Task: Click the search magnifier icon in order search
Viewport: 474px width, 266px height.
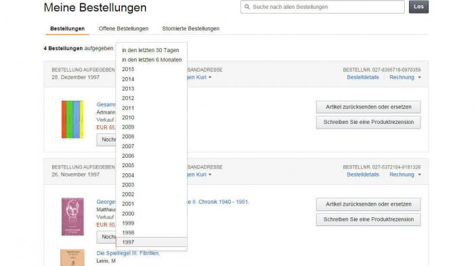Action: tap(247, 7)
